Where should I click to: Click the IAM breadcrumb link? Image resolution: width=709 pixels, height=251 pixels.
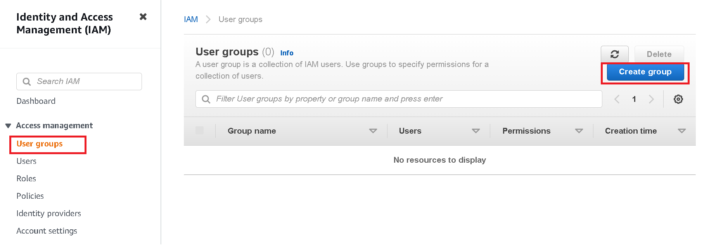191,19
